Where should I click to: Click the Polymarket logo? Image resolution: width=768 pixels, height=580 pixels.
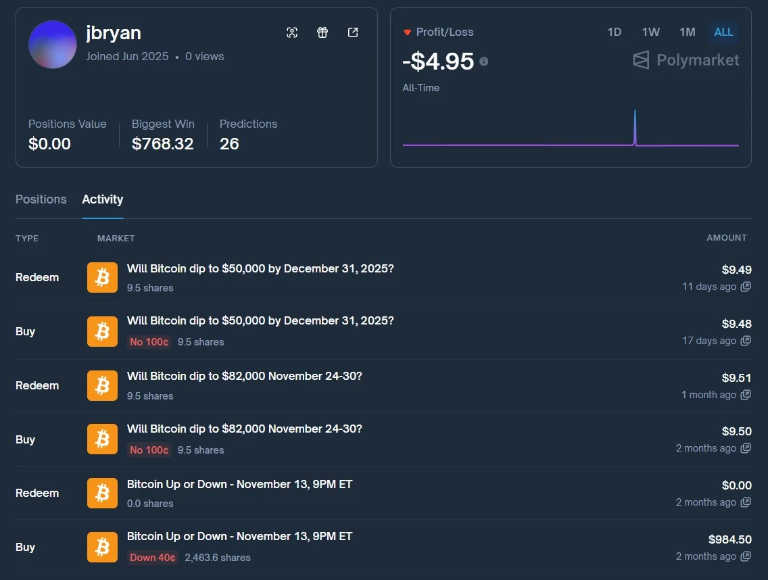685,60
